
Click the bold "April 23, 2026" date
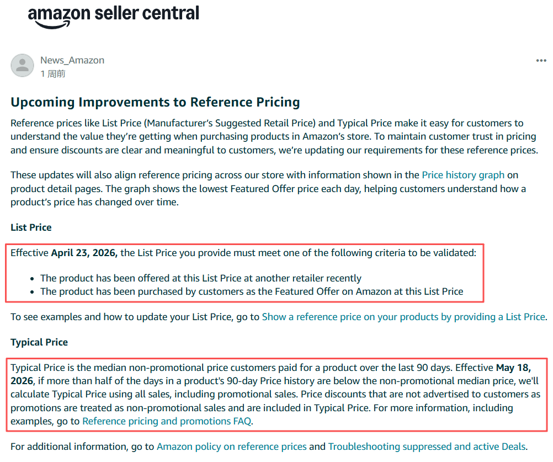[84, 253]
